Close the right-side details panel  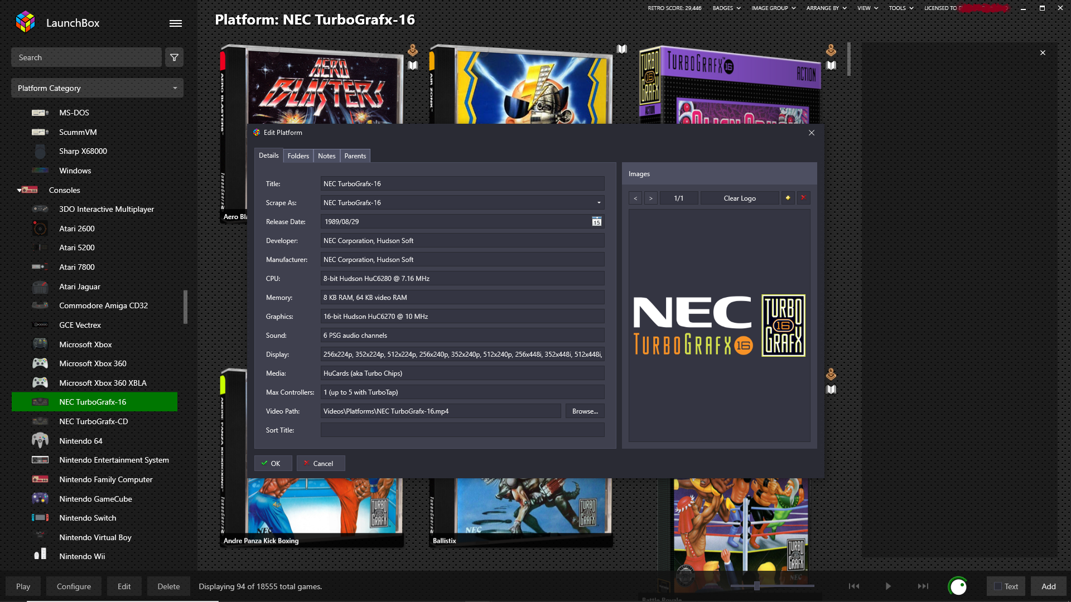coord(1043,53)
